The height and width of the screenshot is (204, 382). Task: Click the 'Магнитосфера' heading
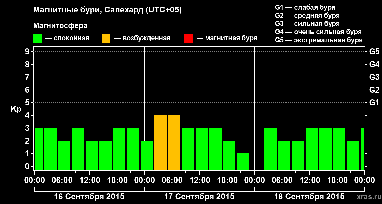tap(60, 26)
